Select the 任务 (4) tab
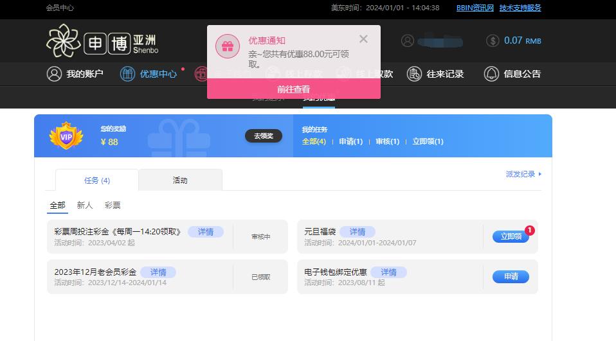 click(x=97, y=180)
